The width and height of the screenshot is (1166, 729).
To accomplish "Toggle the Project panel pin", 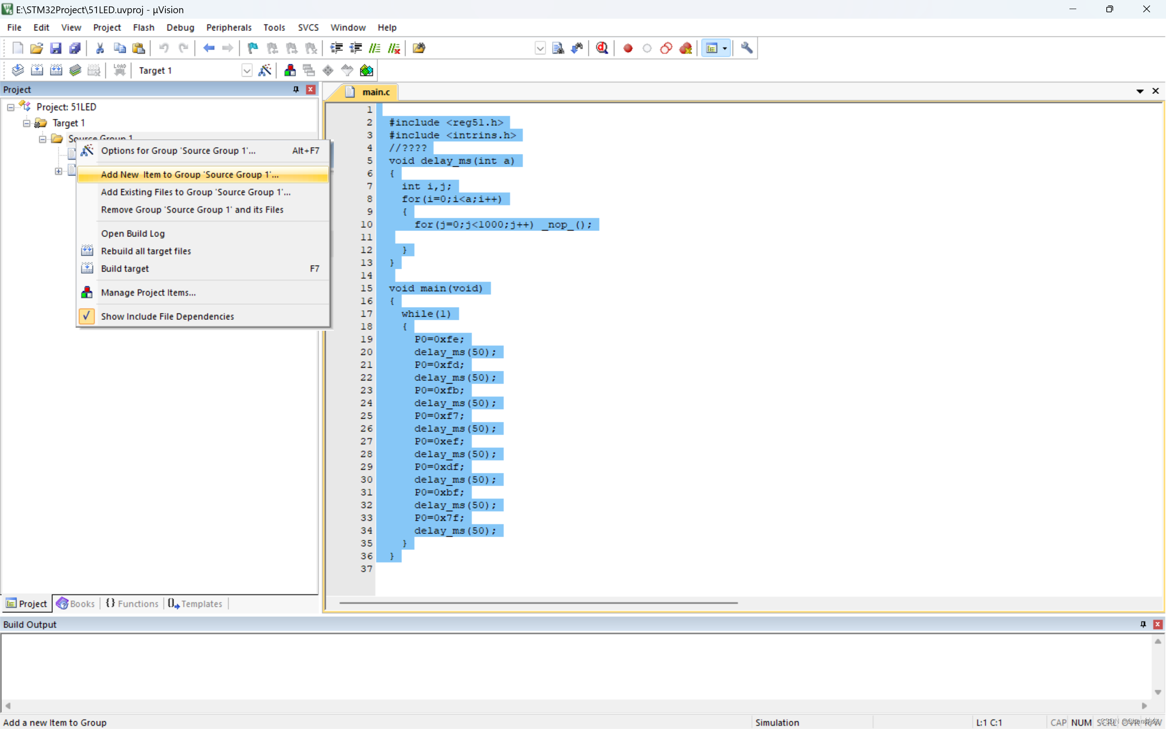I will (296, 89).
